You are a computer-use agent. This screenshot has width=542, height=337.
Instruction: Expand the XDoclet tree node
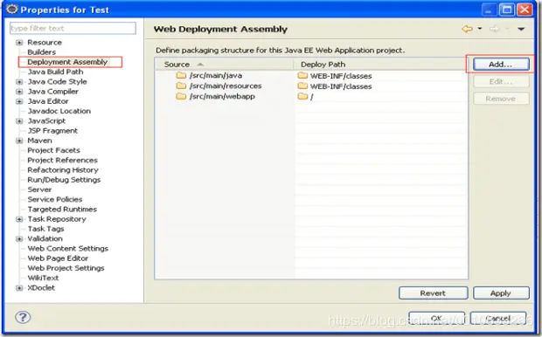click(x=19, y=288)
